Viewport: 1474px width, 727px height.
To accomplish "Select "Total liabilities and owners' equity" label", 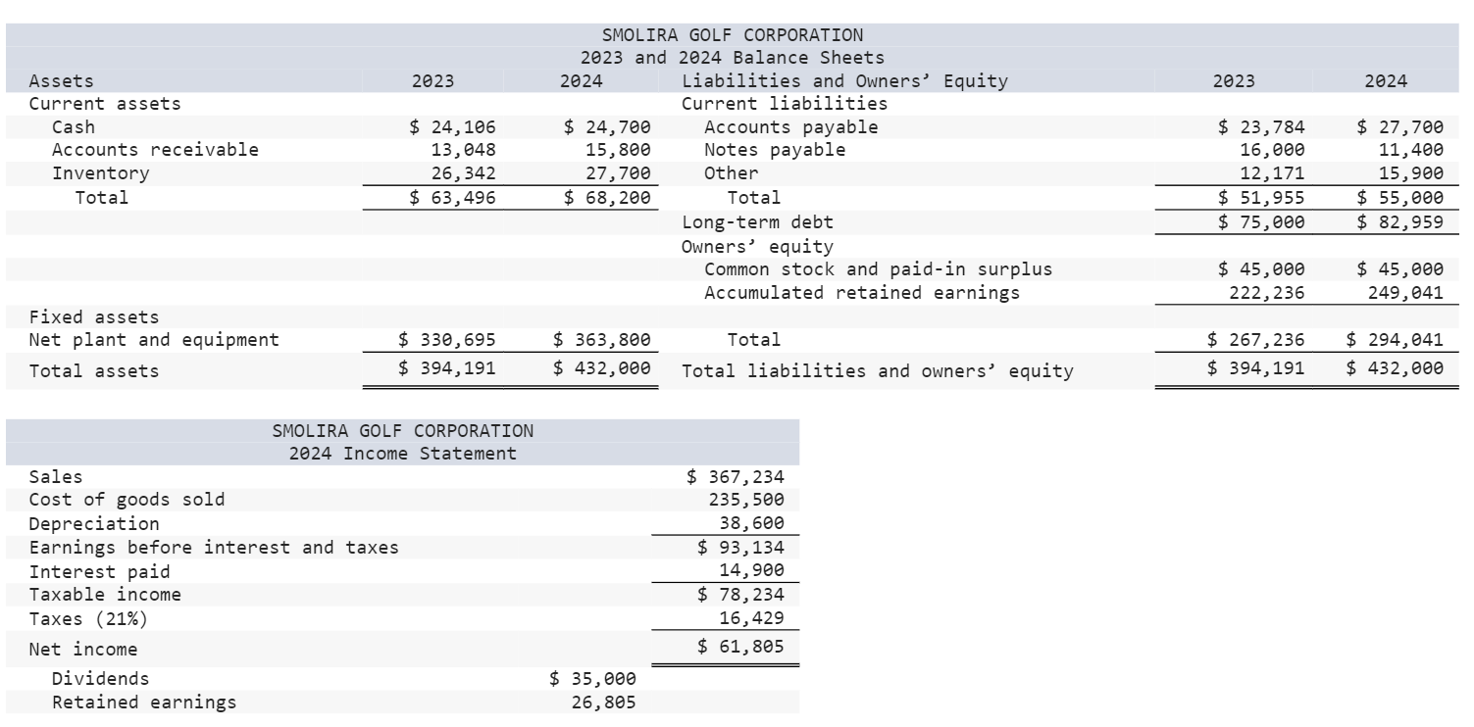I will pos(878,371).
